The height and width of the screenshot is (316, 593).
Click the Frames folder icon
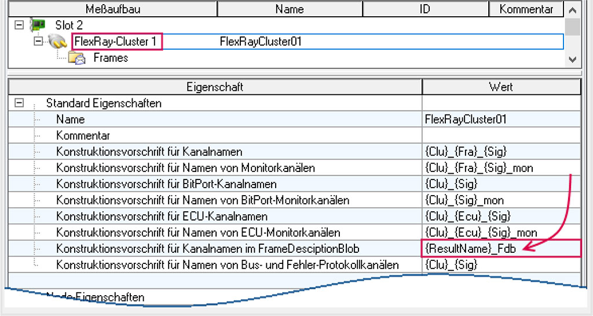(77, 58)
